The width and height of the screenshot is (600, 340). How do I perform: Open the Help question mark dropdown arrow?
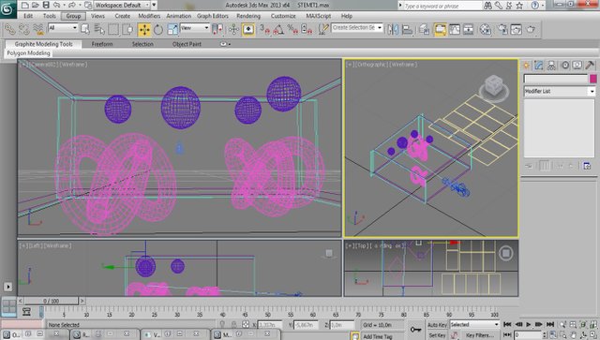(x=543, y=6)
